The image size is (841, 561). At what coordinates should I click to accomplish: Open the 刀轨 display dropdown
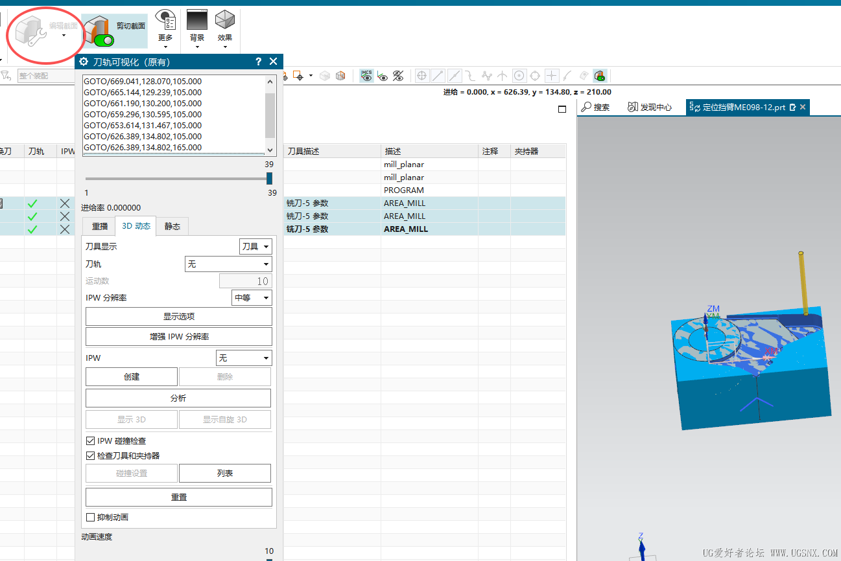point(228,264)
